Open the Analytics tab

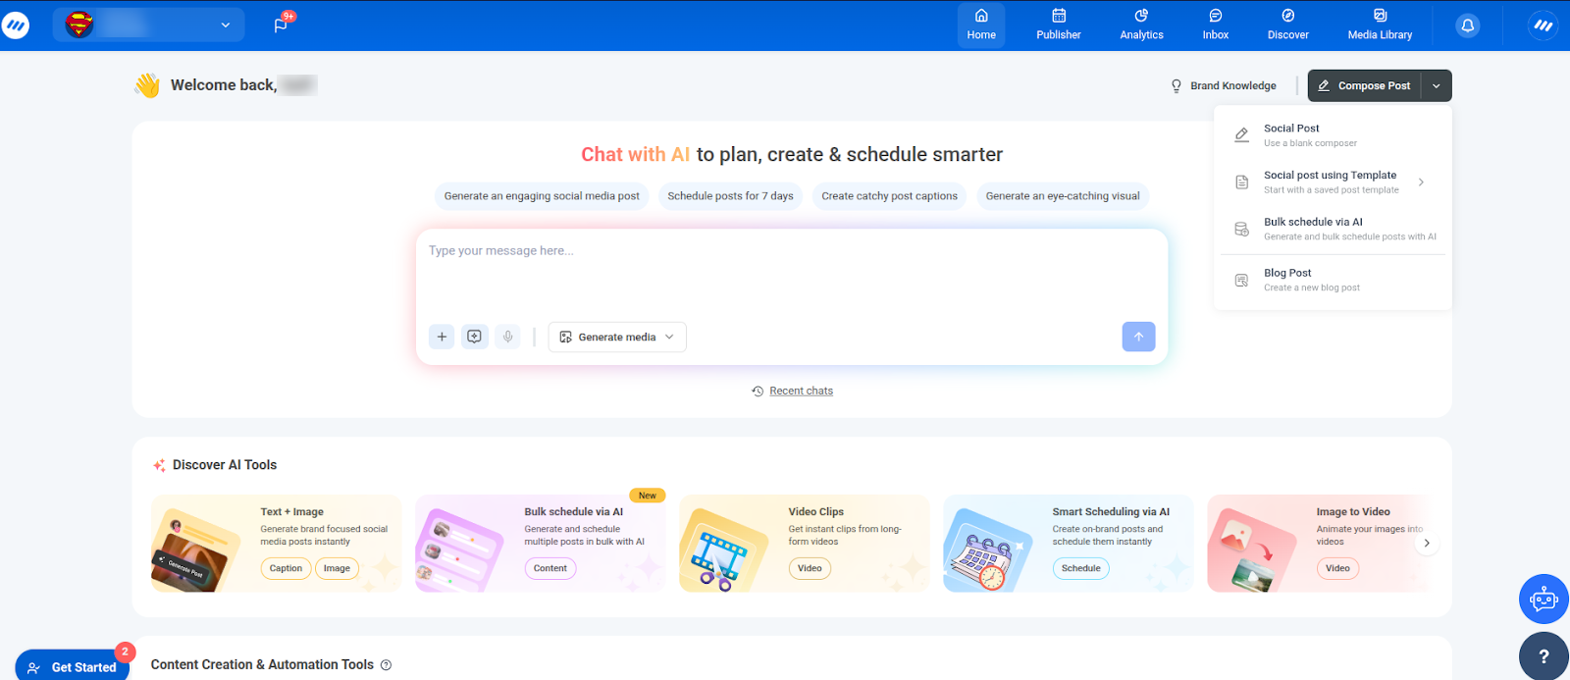pos(1142,26)
